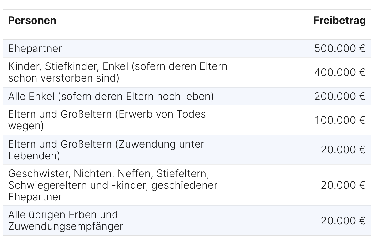The image size is (374, 239).
Task: Select the Ehepartner row label
Action: (35, 48)
